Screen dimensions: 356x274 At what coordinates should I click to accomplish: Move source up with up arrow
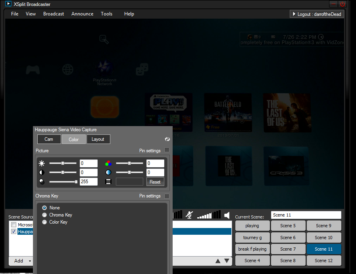click(218, 261)
